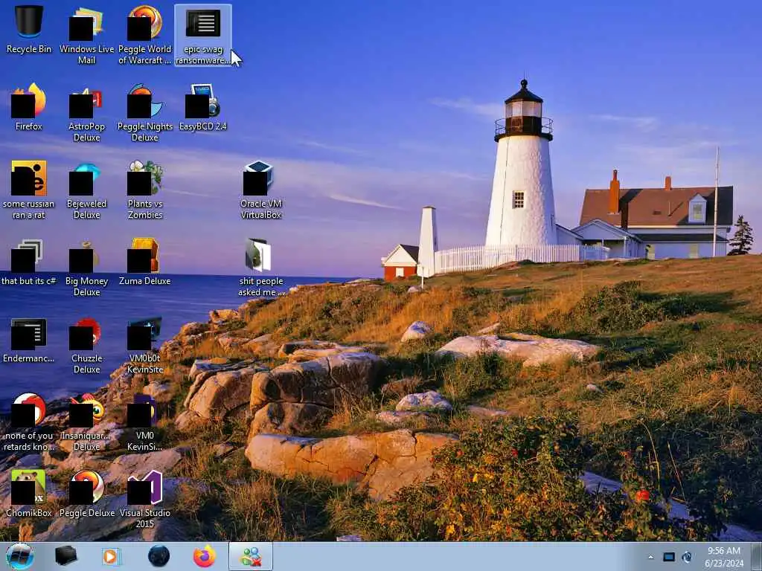Image resolution: width=762 pixels, height=571 pixels.
Task: Open Windows Media Player from taskbar
Action: click(x=112, y=556)
